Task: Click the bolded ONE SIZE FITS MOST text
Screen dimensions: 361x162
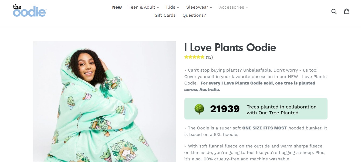Action: [x=265, y=128]
